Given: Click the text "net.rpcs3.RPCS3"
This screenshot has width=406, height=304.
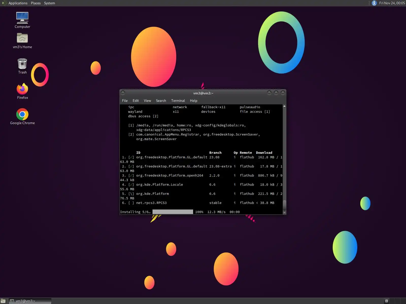Looking at the screenshot, I should [151, 203].
